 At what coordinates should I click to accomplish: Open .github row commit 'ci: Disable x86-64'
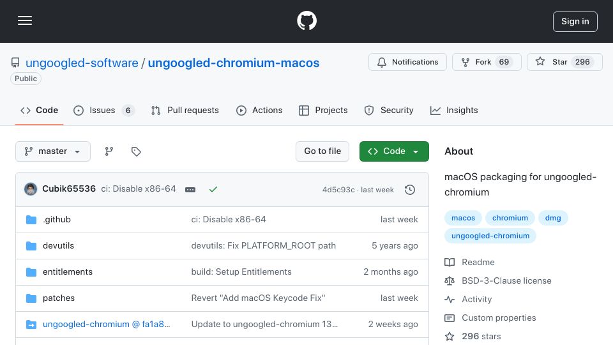[x=229, y=219]
